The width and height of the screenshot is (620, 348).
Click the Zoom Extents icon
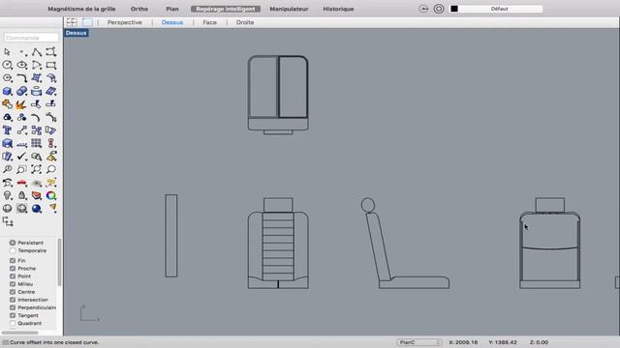pos(37,169)
